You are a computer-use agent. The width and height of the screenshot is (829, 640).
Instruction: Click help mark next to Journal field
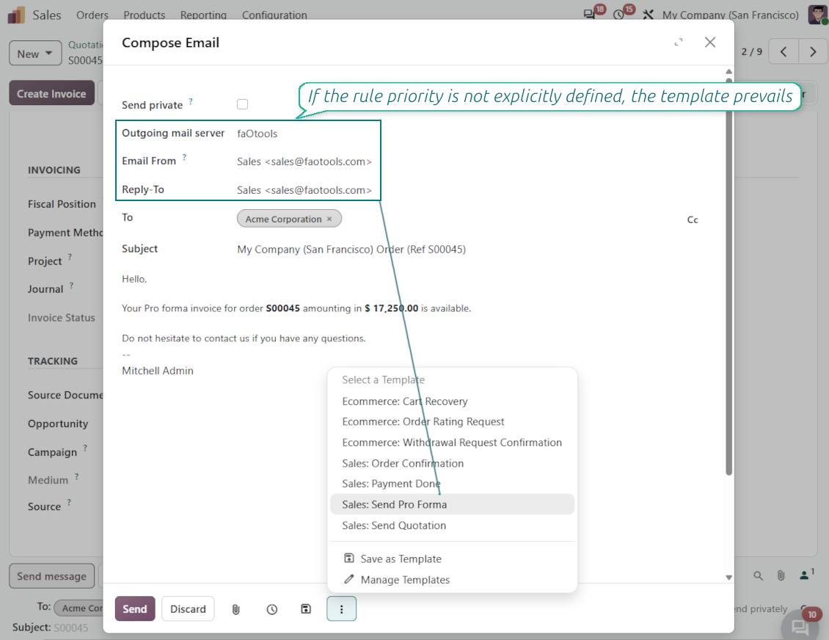(x=71, y=286)
